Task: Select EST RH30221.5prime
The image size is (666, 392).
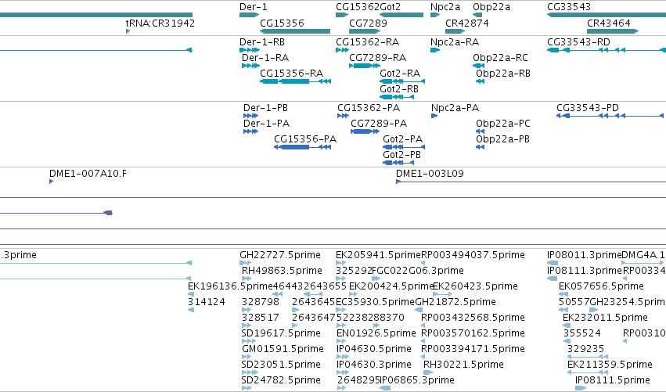Action: point(463,365)
